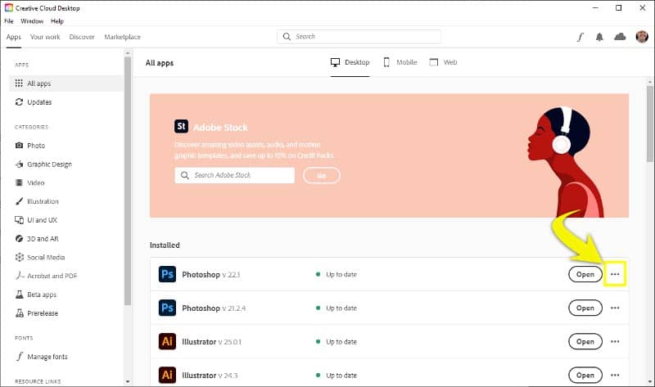The width and height of the screenshot is (655, 387).
Task: Switch to the Your work tab
Action: pos(45,37)
